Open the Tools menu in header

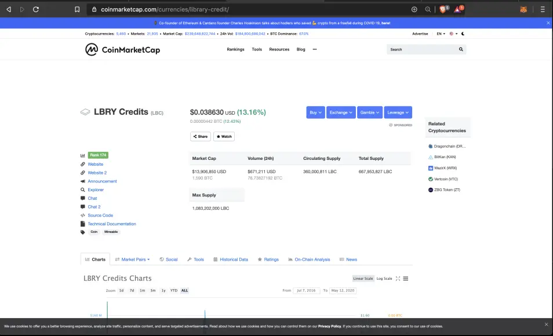click(x=257, y=49)
